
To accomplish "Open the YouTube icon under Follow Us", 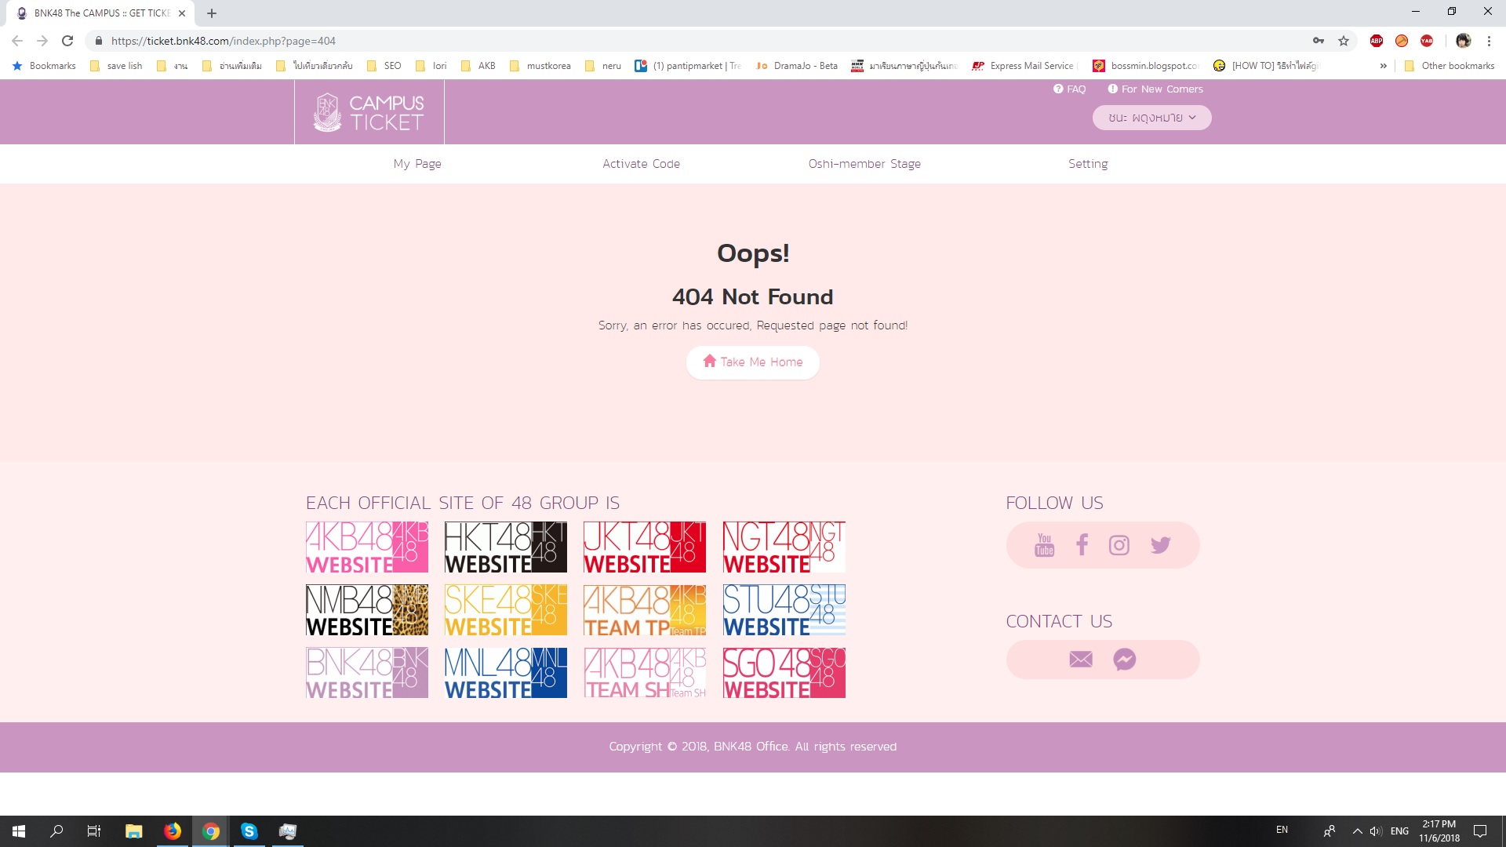I will 1044,545.
